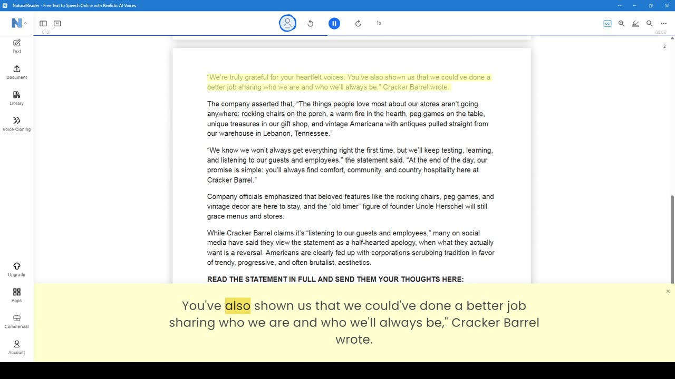Image resolution: width=675 pixels, height=379 pixels.
Task: Open the Account section
Action: (x=16, y=347)
